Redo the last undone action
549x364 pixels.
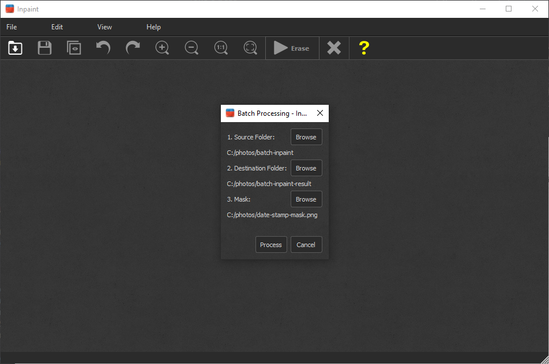[x=132, y=48]
